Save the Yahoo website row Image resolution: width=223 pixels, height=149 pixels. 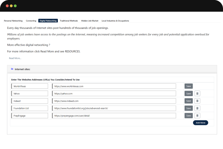tap(188, 93)
